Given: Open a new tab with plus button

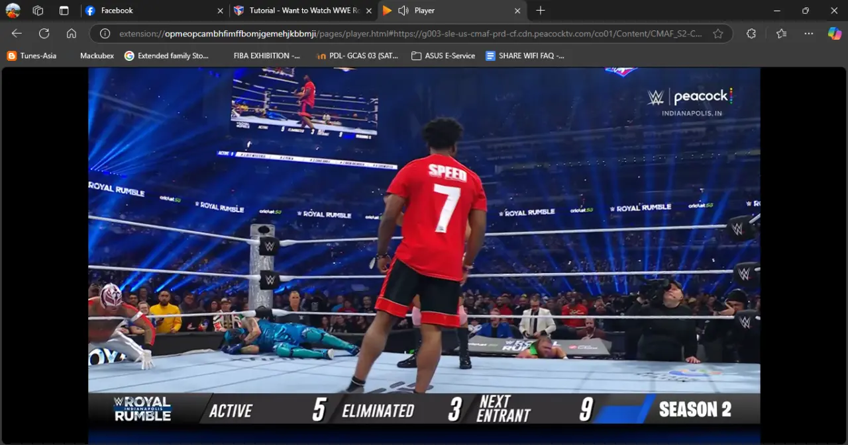Looking at the screenshot, I should [x=541, y=11].
